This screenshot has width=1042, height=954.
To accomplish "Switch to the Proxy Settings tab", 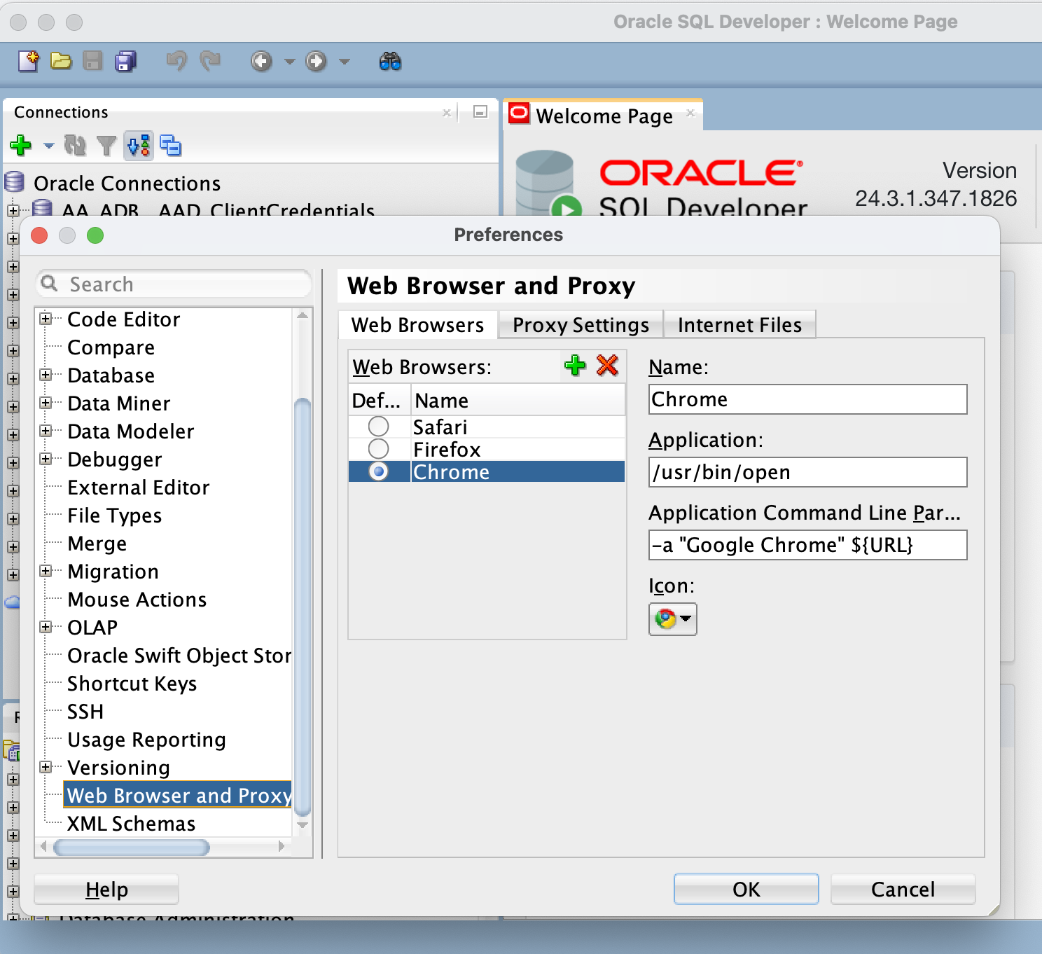I will (x=580, y=324).
